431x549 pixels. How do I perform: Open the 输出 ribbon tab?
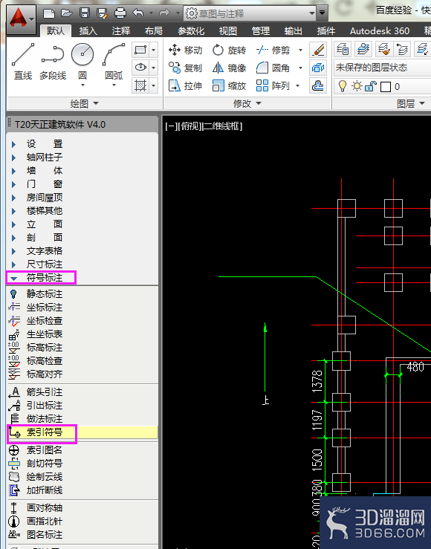(293, 31)
